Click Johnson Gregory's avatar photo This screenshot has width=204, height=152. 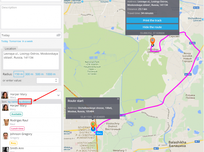click(5, 136)
